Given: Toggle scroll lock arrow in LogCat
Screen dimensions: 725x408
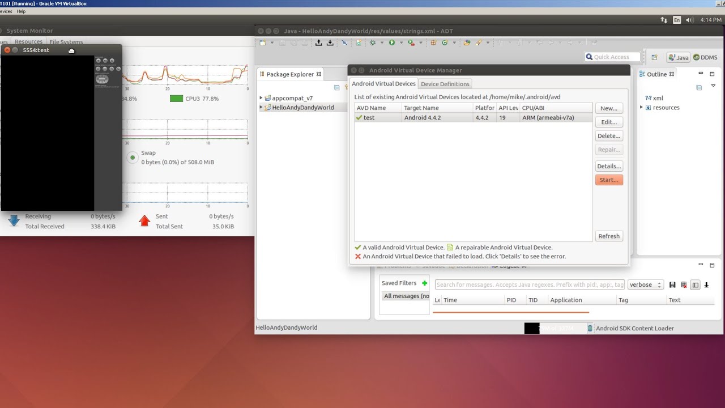Looking at the screenshot, I should pos(706,285).
